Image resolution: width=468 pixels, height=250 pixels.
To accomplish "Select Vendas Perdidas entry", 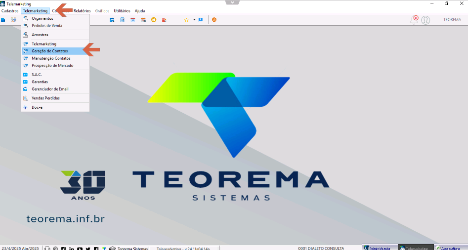I will coord(55,98).
